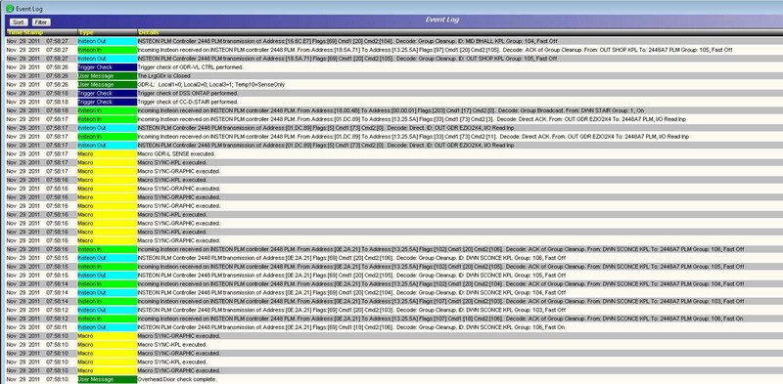Select 'The LrgGDr is Closed' message row
The height and width of the screenshot is (384, 783).
coord(394,76)
